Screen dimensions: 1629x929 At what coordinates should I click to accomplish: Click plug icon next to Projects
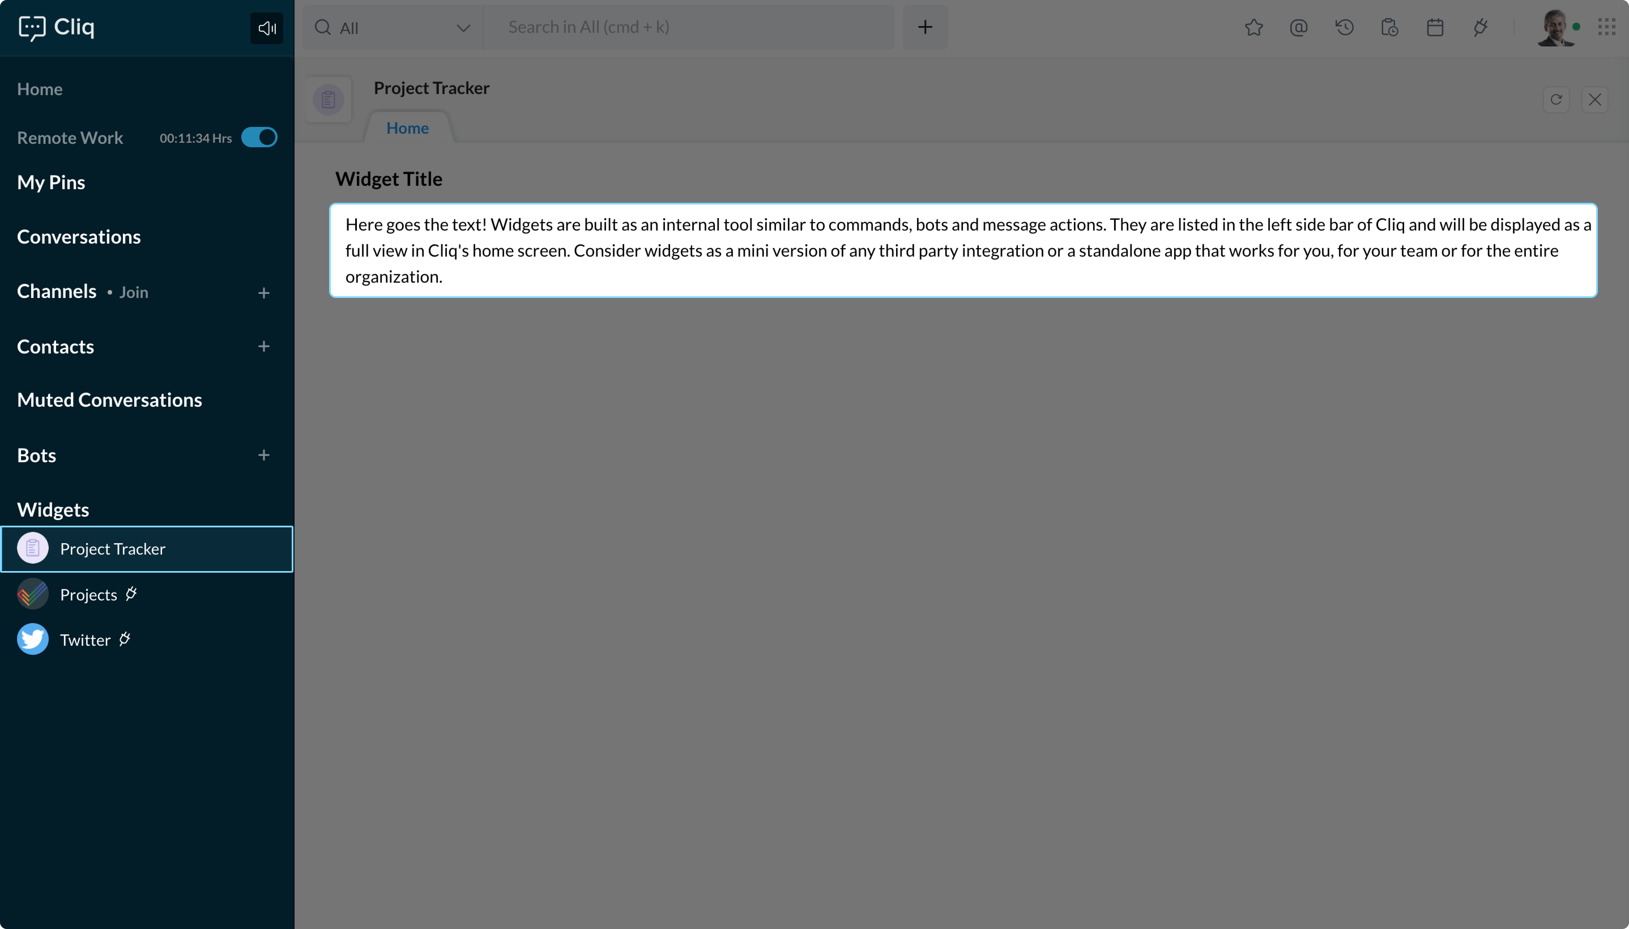coord(131,594)
